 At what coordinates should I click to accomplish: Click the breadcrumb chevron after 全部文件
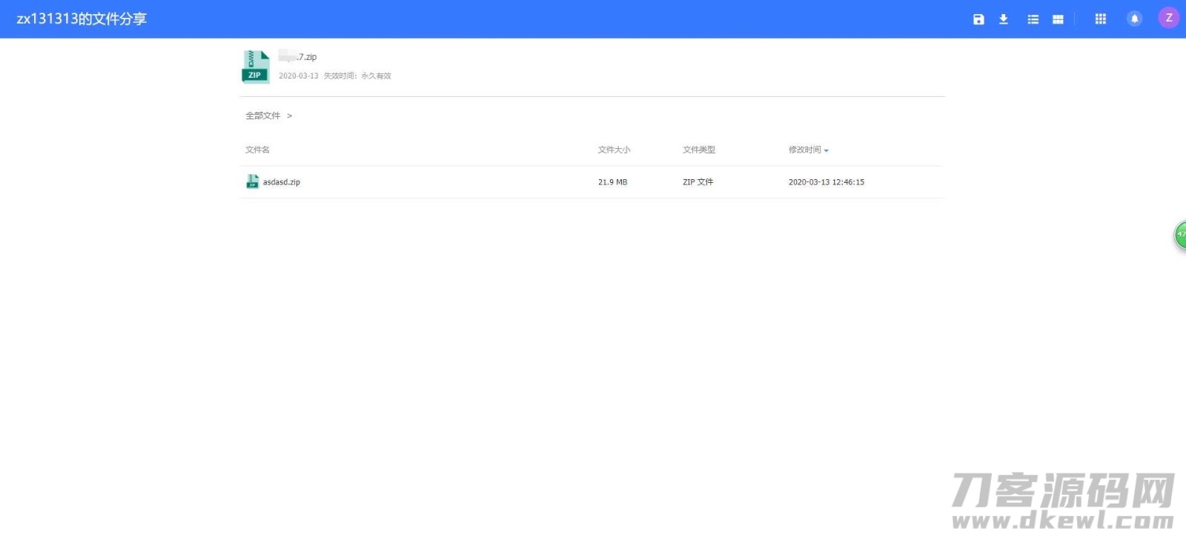pos(289,116)
